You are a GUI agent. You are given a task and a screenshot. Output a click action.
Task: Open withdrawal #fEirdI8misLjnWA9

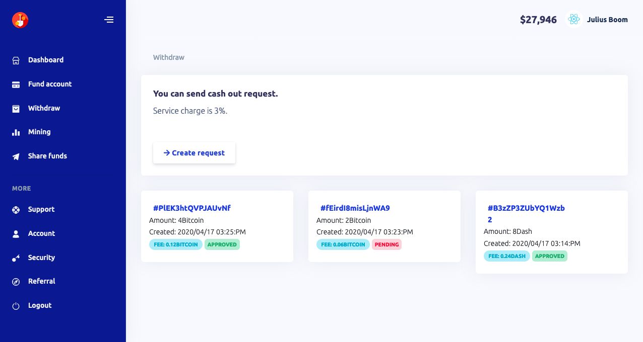pyautogui.click(x=355, y=208)
